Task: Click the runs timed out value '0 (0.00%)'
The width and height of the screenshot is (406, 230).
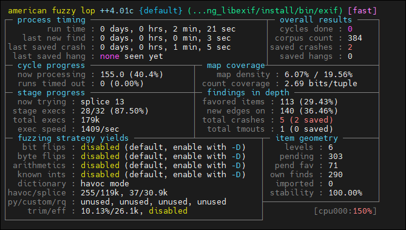Action: [x=122, y=84]
